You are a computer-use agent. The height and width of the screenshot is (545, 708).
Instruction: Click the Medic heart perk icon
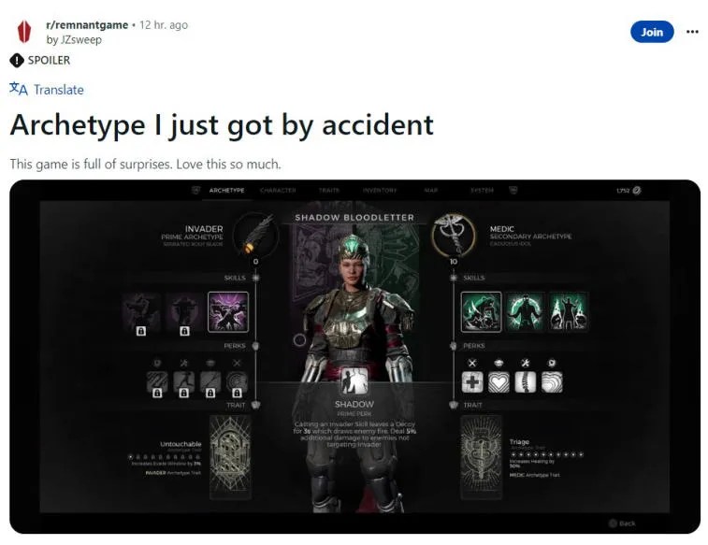pos(498,382)
